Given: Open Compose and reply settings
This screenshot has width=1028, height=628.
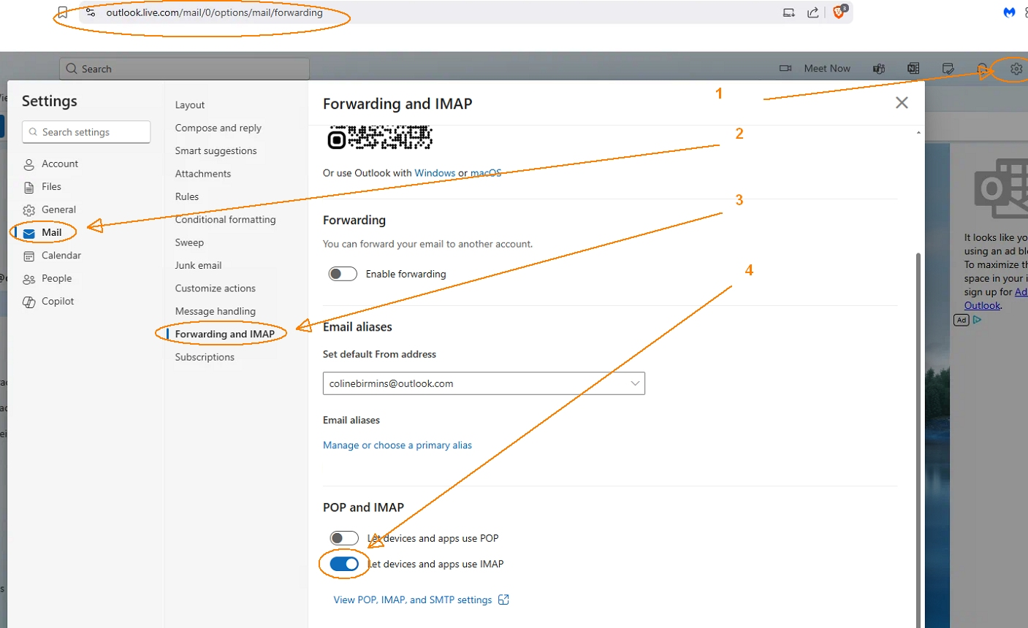Looking at the screenshot, I should (x=218, y=128).
